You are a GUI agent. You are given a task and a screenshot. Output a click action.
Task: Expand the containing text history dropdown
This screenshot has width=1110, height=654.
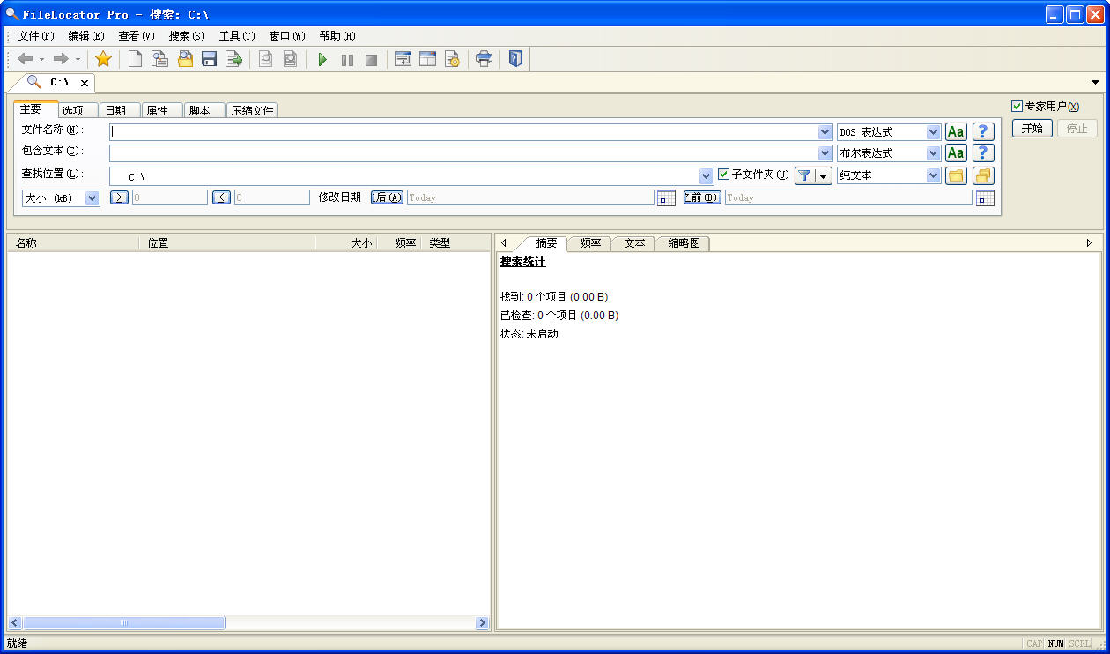pyautogui.click(x=825, y=153)
